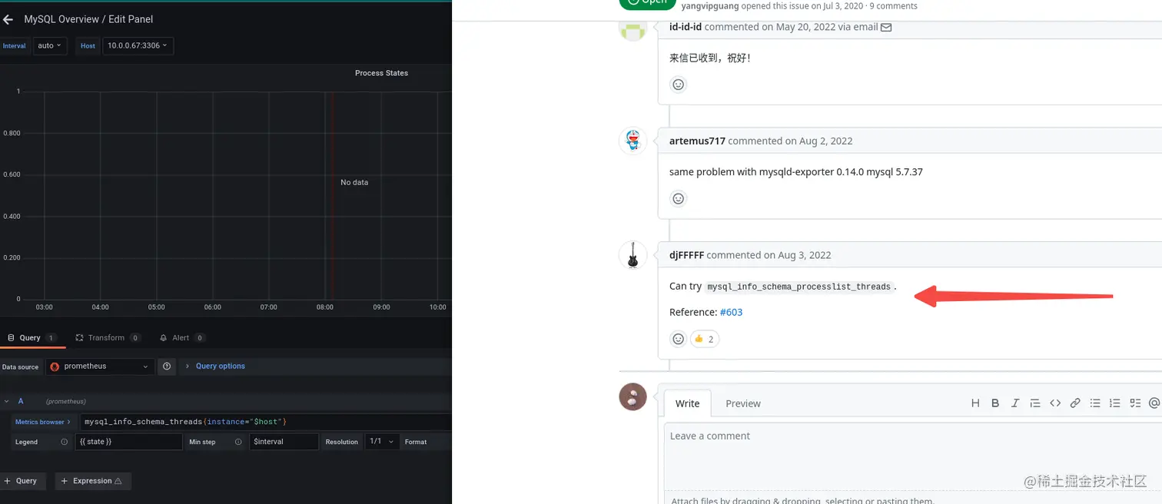The width and height of the screenshot is (1162, 504).
Task: Go back using the Edit Panel arrow
Action: point(8,19)
